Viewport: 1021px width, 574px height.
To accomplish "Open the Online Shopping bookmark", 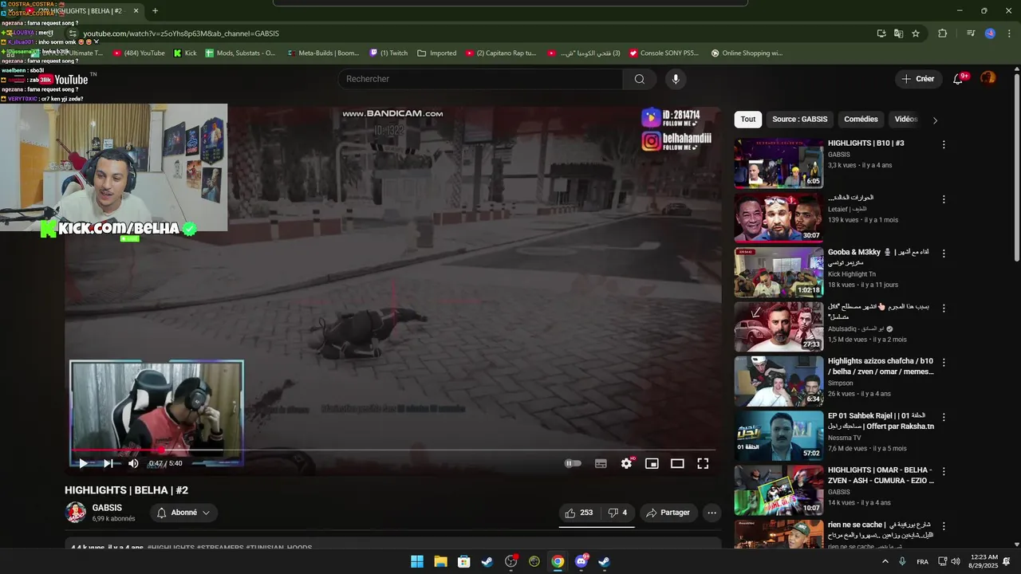I will (747, 53).
